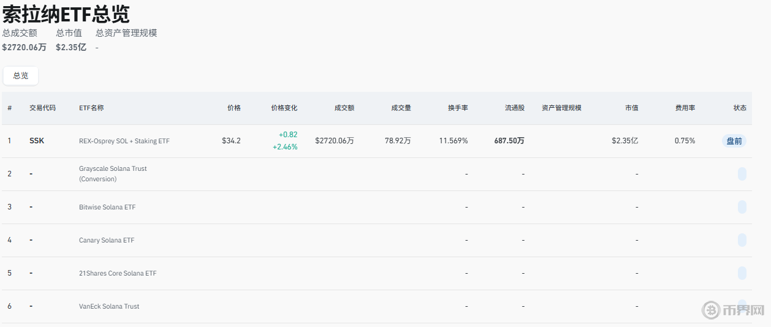Select Grayscale Solana Trust (Conversion) row
The width and height of the screenshot is (771, 327).
[x=113, y=174]
